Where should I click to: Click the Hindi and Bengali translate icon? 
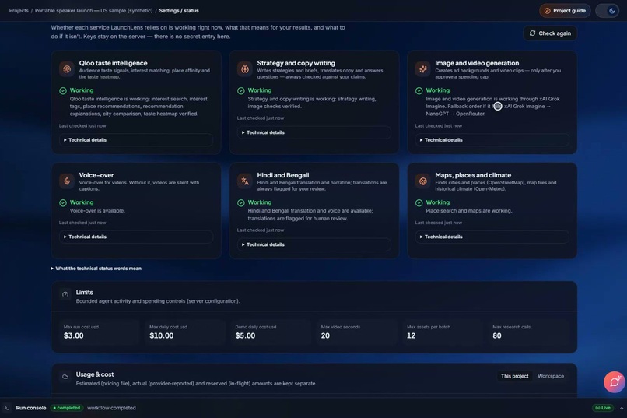tap(245, 181)
